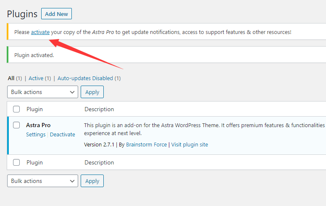Sort by the Plugin column header
Screen dimensions: 326x206
34,109
